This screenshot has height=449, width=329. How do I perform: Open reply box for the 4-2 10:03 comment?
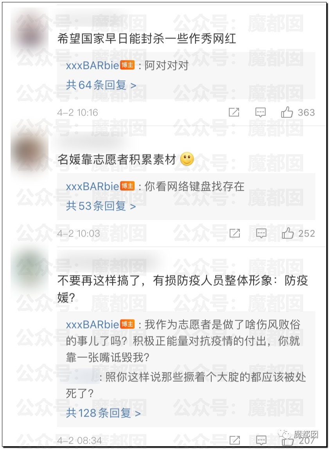(261, 233)
